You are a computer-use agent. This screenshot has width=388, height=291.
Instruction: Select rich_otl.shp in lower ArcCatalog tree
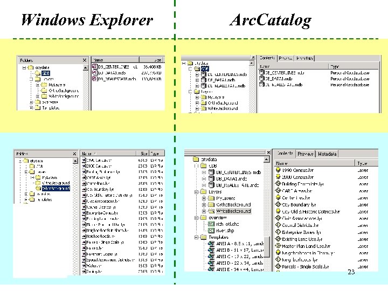(x=227, y=224)
